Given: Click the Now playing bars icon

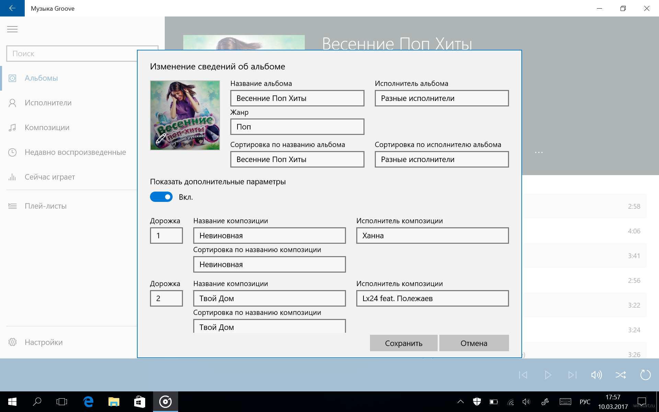Looking at the screenshot, I should pos(12,177).
